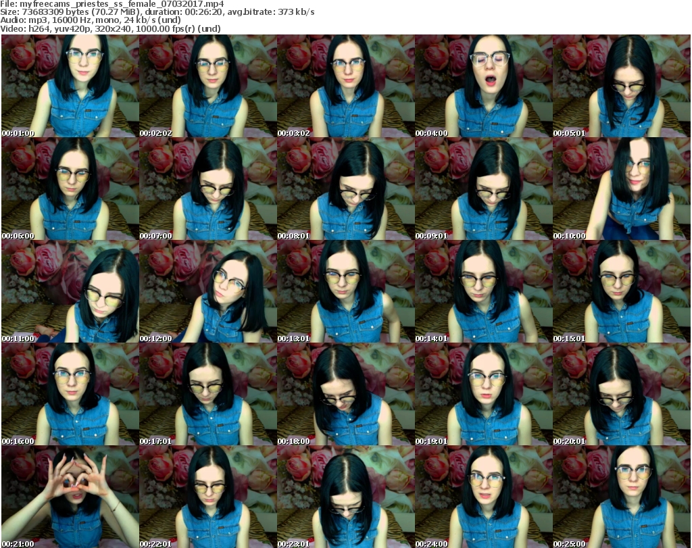692x548 pixels.
Task: Select the thumbnail stamped 00:04:00
Action: (x=484, y=86)
